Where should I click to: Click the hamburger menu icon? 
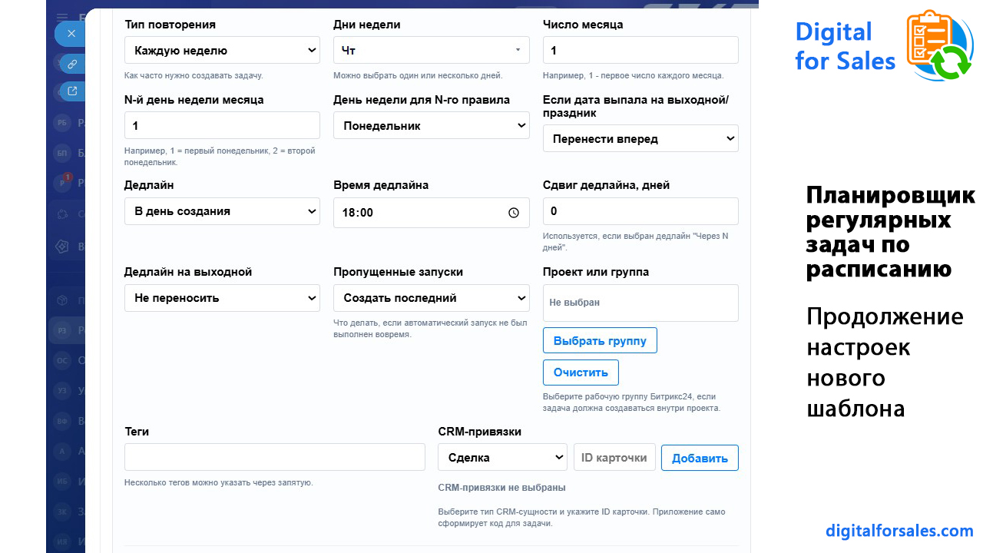pos(63,16)
